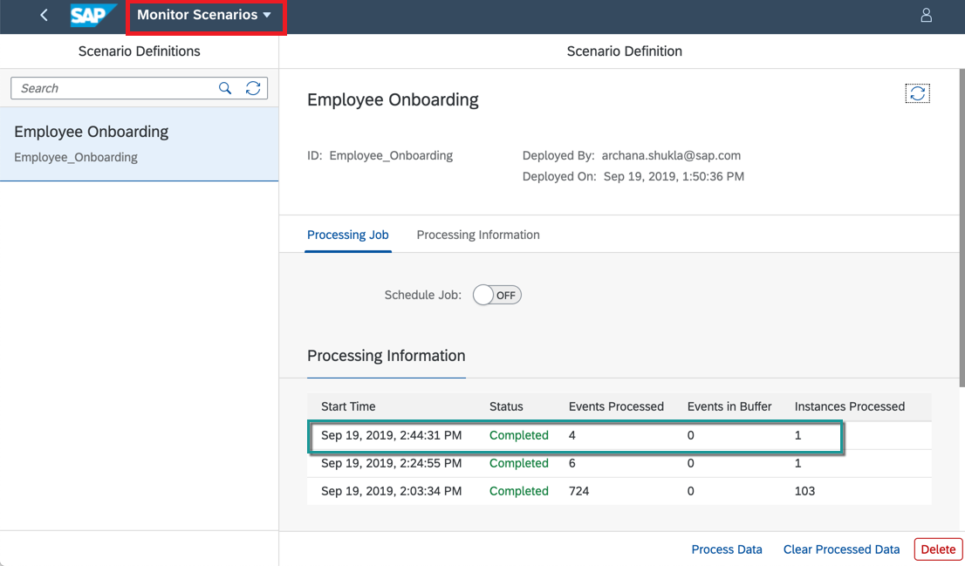Viewport: 965px width, 566px height.
Task: Click the search icon inside the search bar
Action: click(225, 88)
